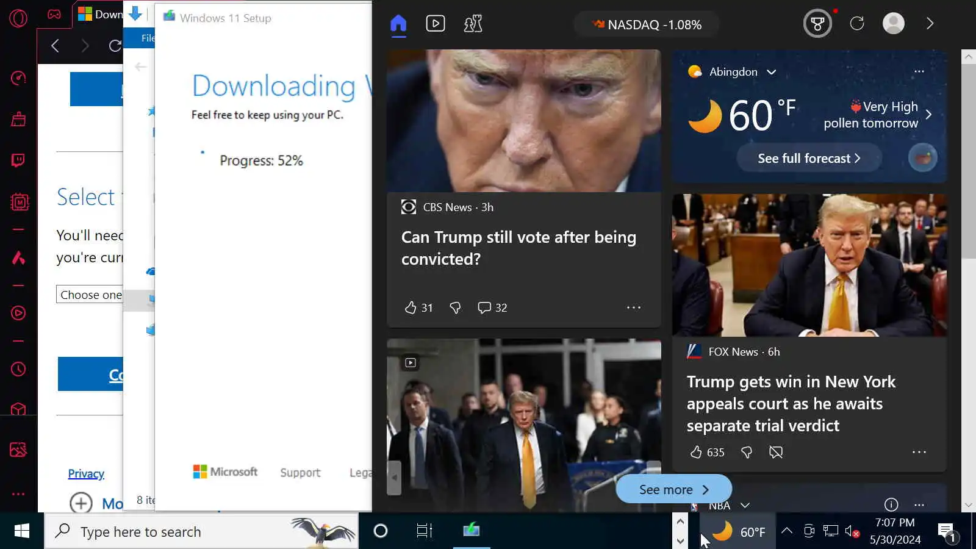Expand the feed with the right chevron
Viewport: 976px width, 549px height.
[930, 24]
